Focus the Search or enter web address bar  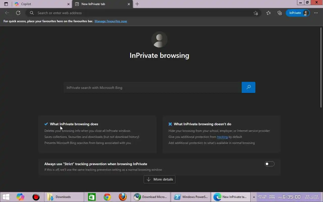pos(144,13)
